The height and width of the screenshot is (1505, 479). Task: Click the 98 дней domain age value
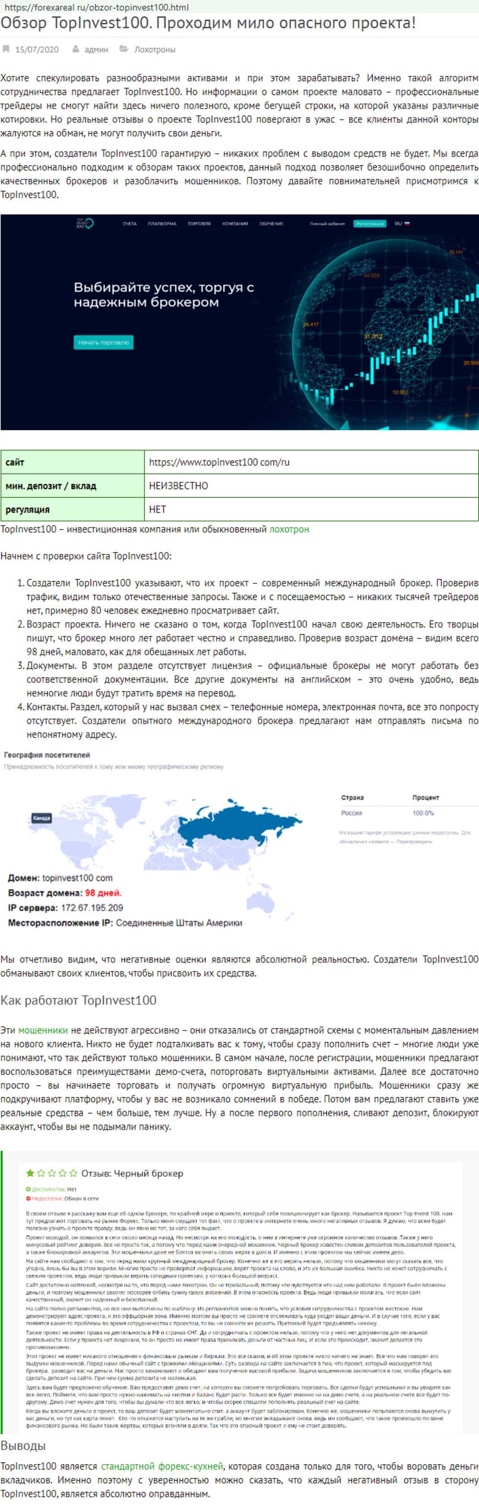point(103,893)
